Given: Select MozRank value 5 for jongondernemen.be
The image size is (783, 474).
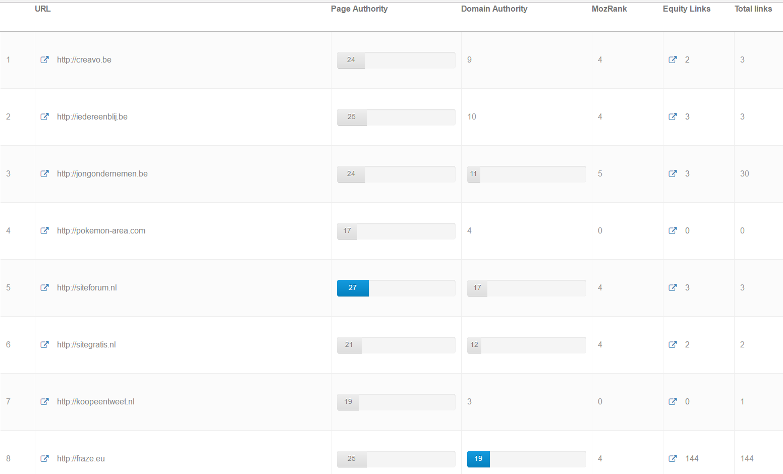Looking at the screenshot, I should coord(600,173).
